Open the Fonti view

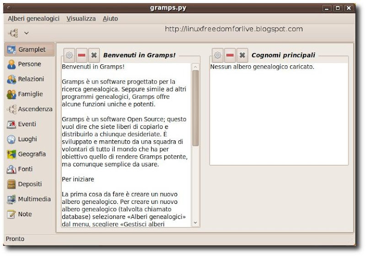point(29,169)
